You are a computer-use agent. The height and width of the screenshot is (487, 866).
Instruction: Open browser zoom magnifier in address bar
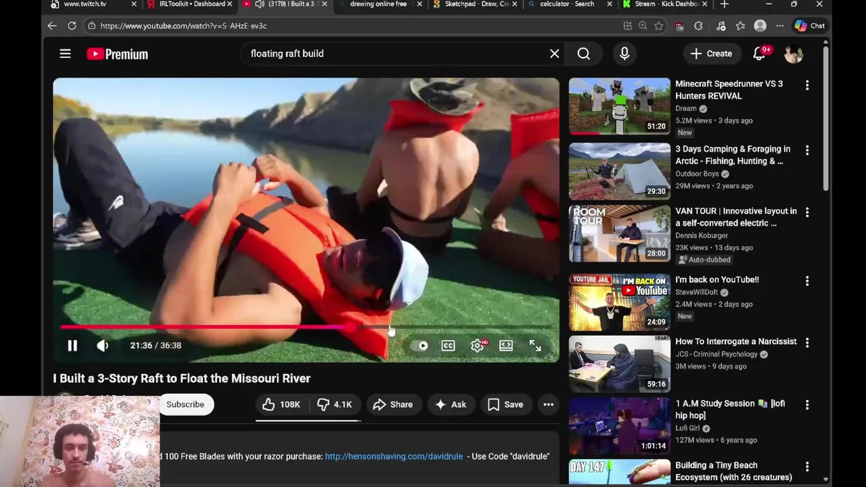(x=643, y=26)
